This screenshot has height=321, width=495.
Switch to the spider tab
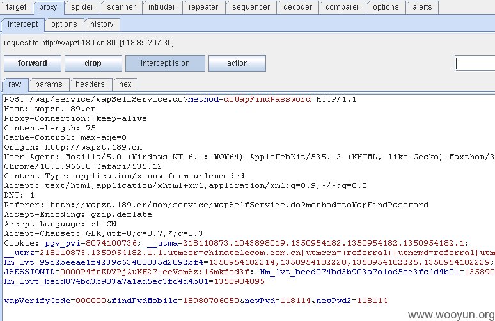coord(82,7)
